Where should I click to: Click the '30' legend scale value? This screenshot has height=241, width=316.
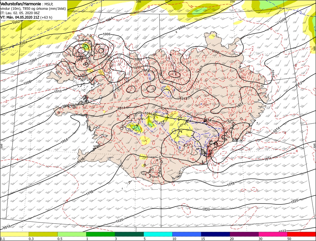click(261, 238)
